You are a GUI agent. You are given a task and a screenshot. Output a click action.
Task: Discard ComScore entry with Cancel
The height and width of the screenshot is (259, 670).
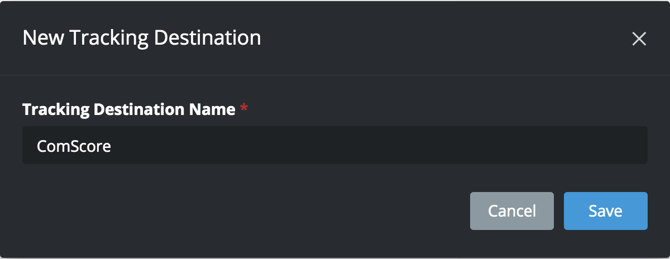[511, 211]
